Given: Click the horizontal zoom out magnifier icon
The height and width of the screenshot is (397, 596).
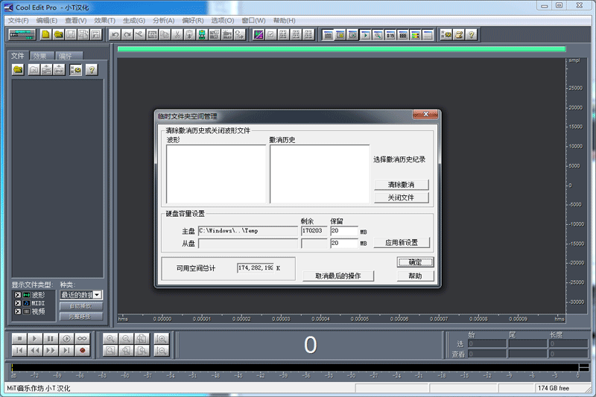Looking at the screenshot, I should pos(126,338).
